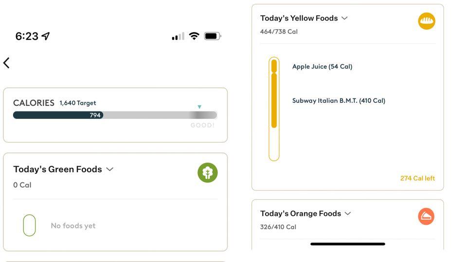Tap the location arrow beside the time
This screenshot has width=467, height=262.
pos(46,36)
